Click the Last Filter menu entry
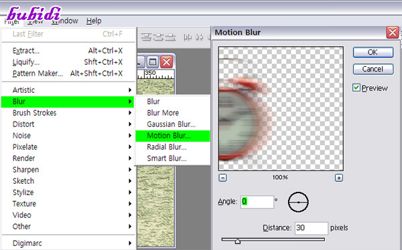Image resolution: width=402 pixels, height=250 pixels. [68, 34]
